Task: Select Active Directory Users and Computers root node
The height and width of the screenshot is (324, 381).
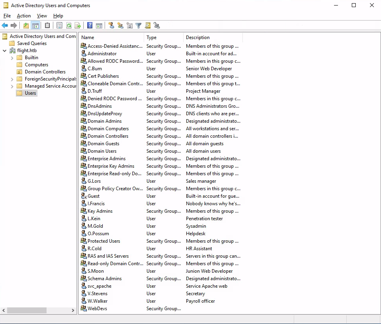Action: point(43,36)
